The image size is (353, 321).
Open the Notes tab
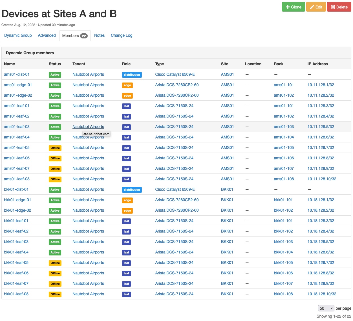99,35
